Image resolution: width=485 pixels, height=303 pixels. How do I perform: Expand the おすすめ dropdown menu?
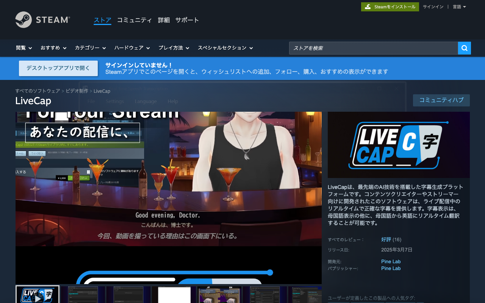tap(53, 48)
